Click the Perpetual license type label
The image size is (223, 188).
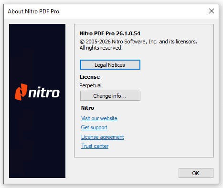90,85
